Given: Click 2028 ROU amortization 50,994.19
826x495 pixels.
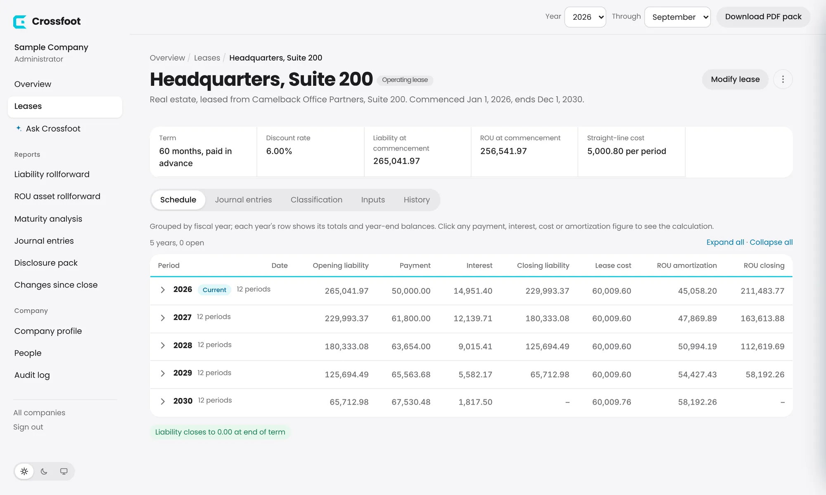Looking at the screenshot, I should [x=697, y=346].
